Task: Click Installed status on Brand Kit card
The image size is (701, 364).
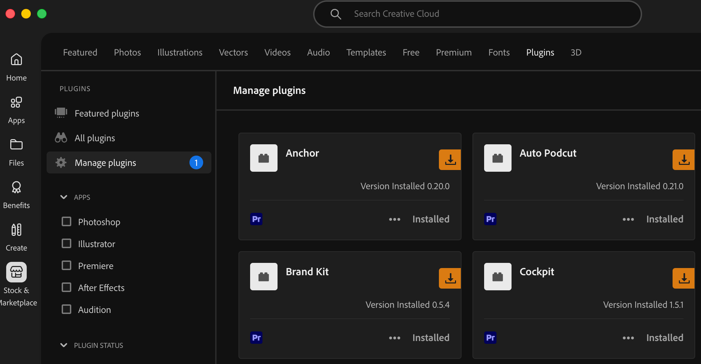Action: click(x=431, y=338)
